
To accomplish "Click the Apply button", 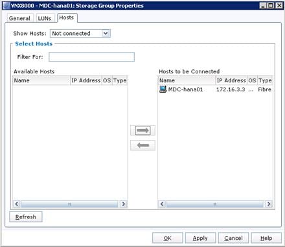I will click(200, 238).
